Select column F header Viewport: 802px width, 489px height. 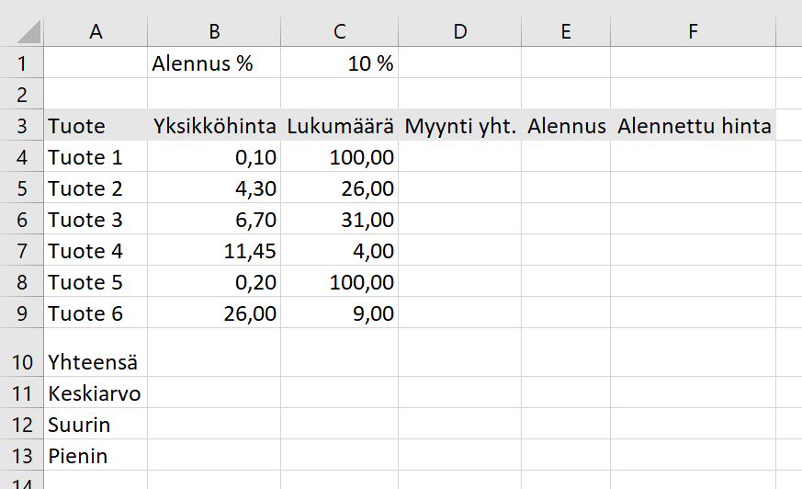pos(693,31)
